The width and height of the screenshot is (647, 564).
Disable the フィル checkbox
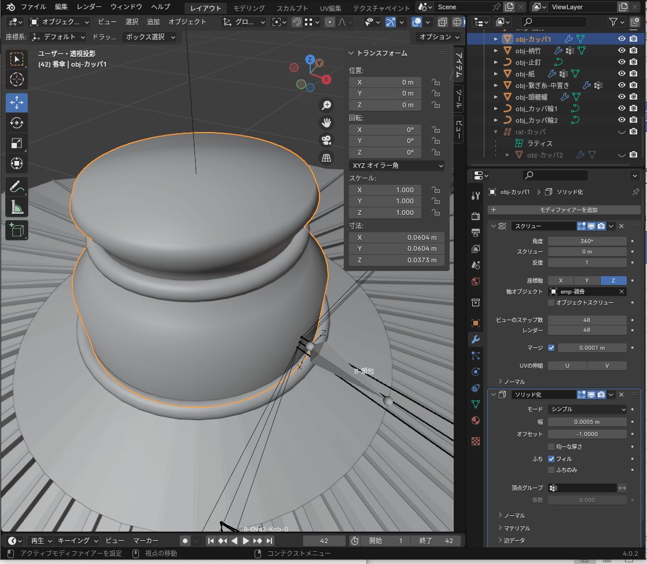(551, 459)
